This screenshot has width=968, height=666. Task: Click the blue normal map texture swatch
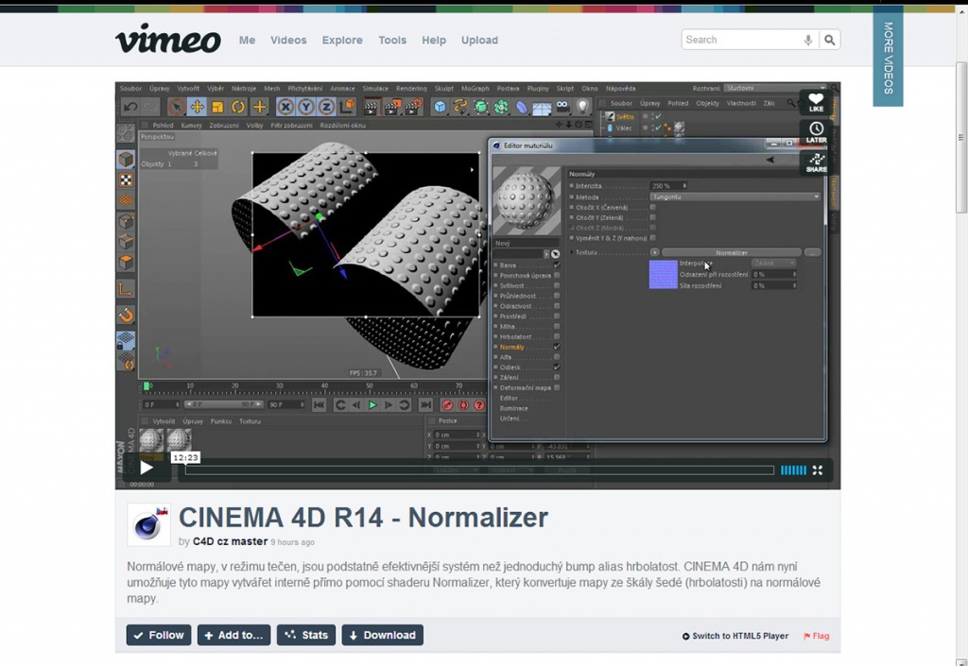click(663, 274)
